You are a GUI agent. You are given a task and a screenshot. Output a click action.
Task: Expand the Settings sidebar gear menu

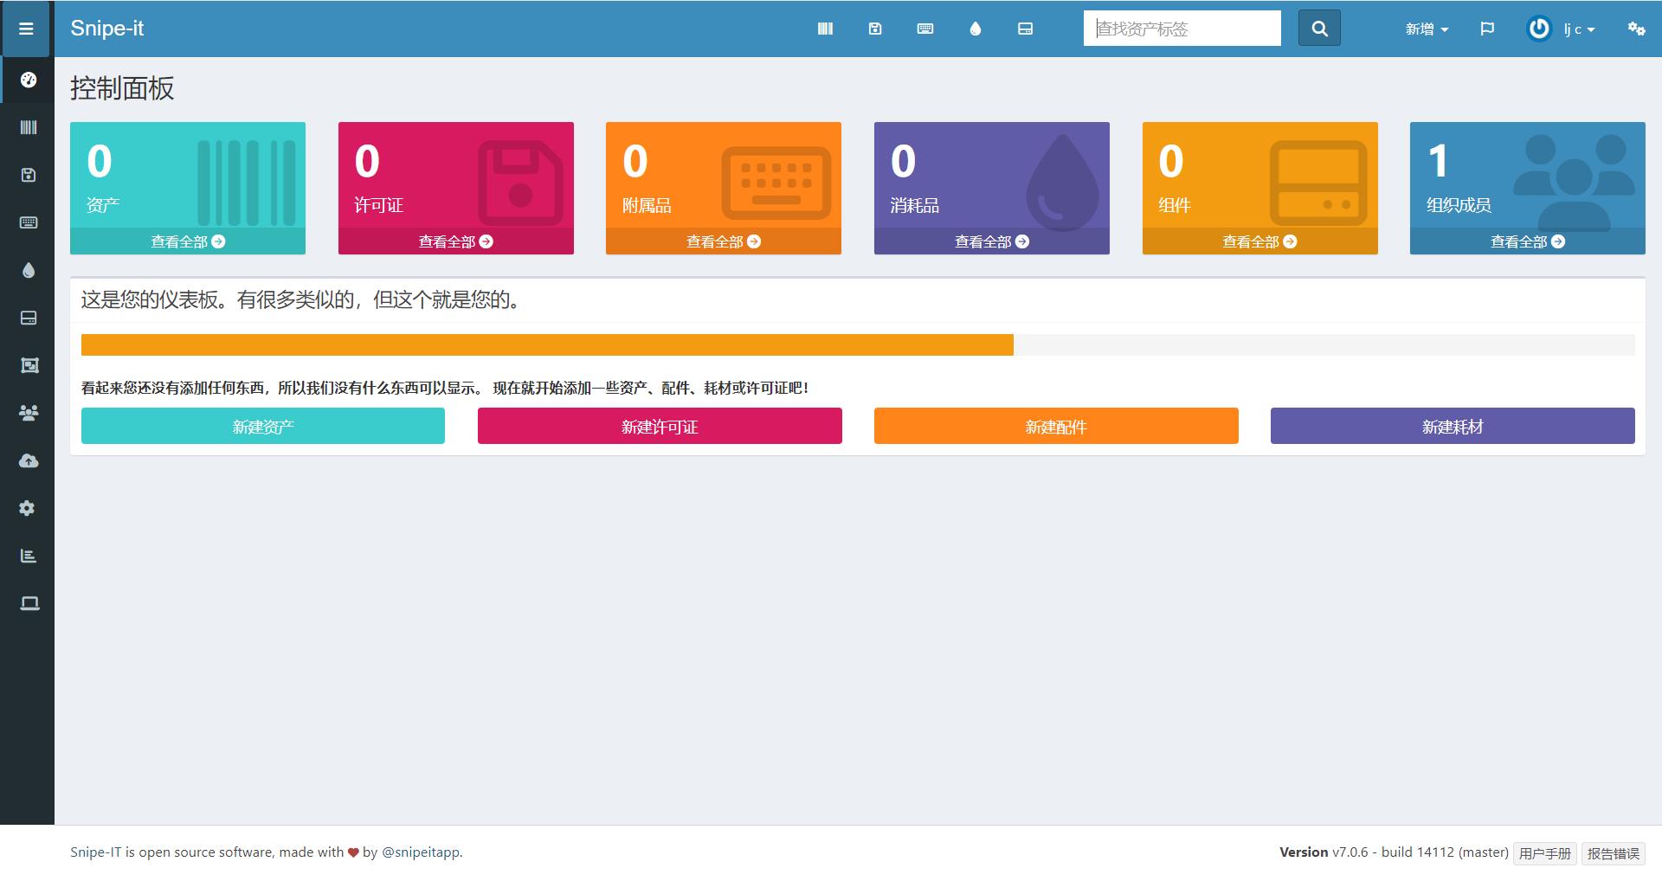29,508
